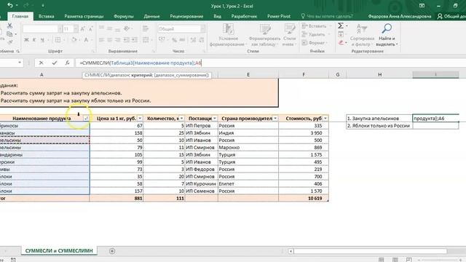Click the Undo arrow in the title bar
Viewport: 466px width, 262px height.
click(9, 5)
